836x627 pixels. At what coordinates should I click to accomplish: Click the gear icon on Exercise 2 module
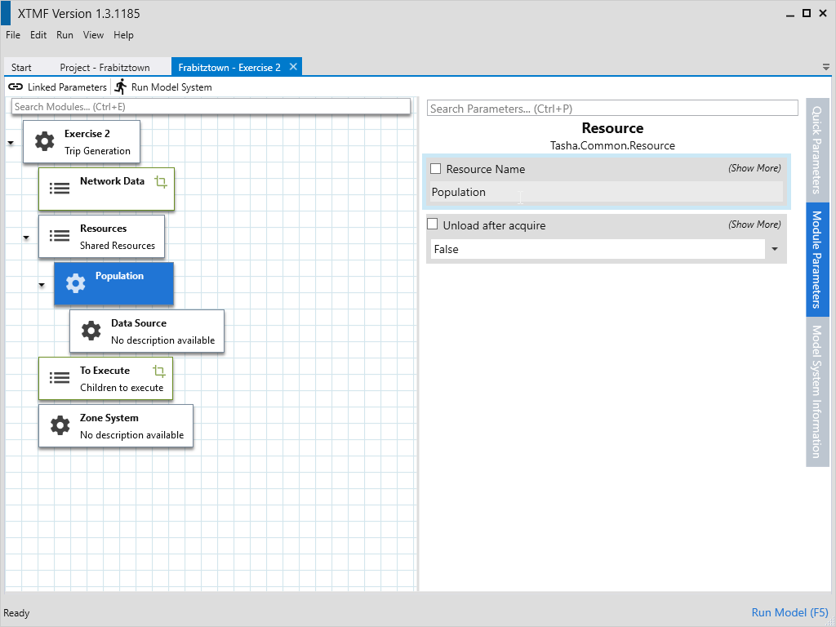(44, 142)
